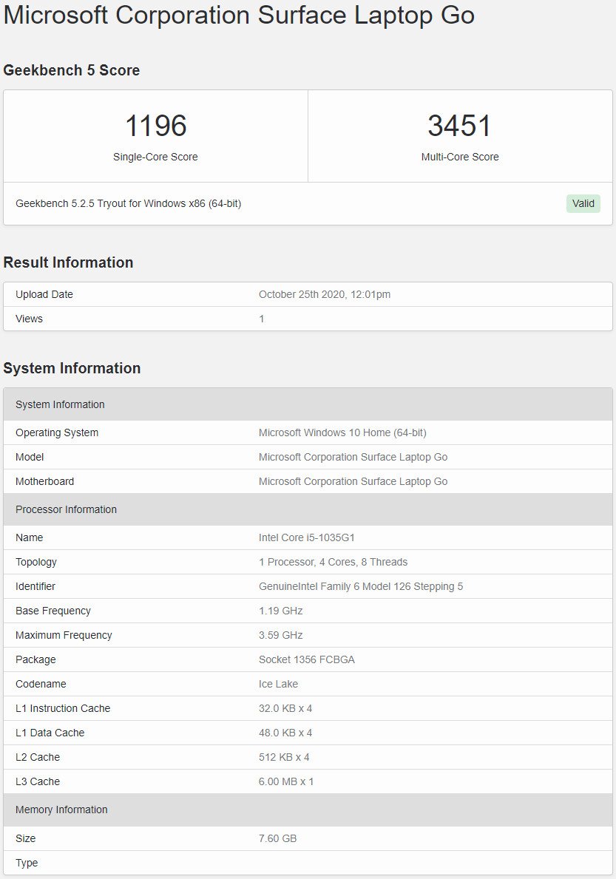Select the 1.19 GHz base frequency value

tap(281, 611)
